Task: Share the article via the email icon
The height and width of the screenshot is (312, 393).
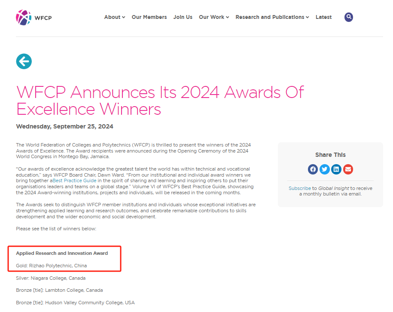Action: tap(348, 169)
